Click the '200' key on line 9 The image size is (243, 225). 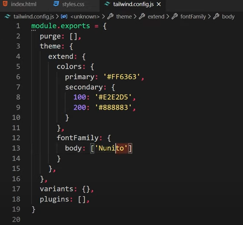79,107
